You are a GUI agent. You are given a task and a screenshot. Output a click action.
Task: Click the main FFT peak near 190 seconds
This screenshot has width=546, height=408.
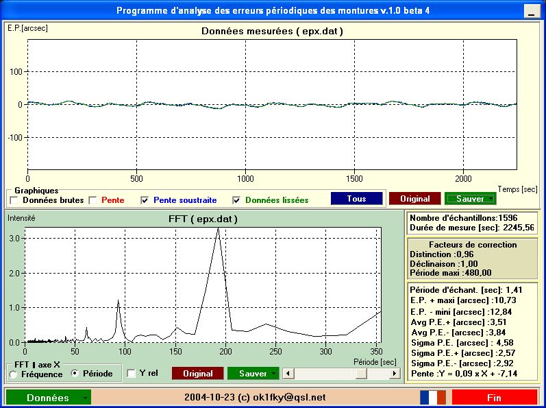[219, 229]
